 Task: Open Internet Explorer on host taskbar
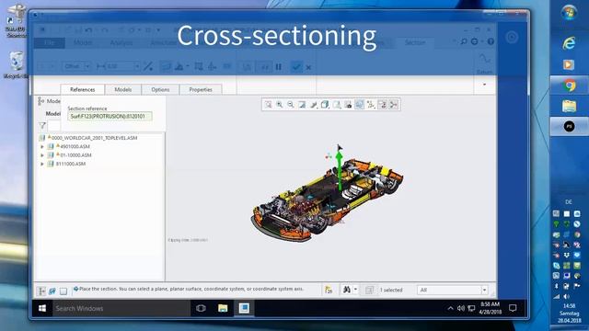569,44
